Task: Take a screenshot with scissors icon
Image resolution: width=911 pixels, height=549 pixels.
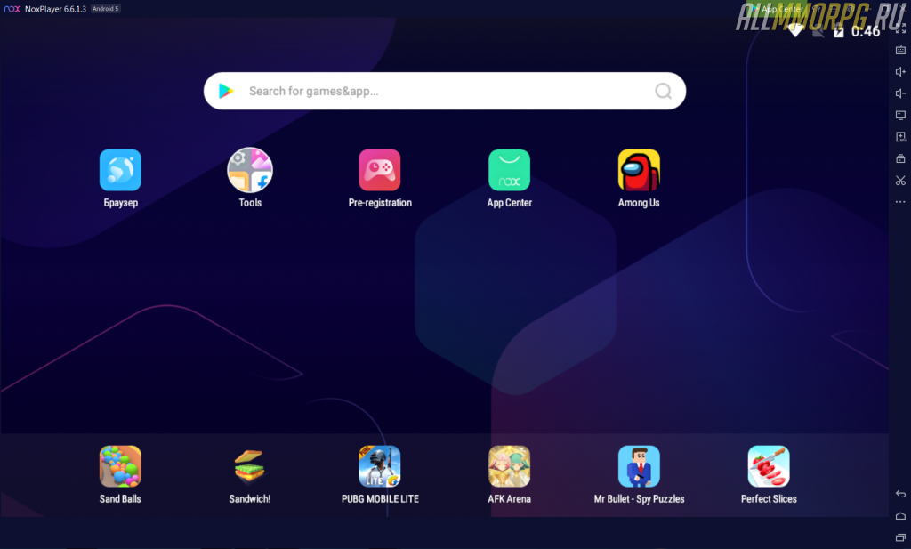Action: (900, 181)
